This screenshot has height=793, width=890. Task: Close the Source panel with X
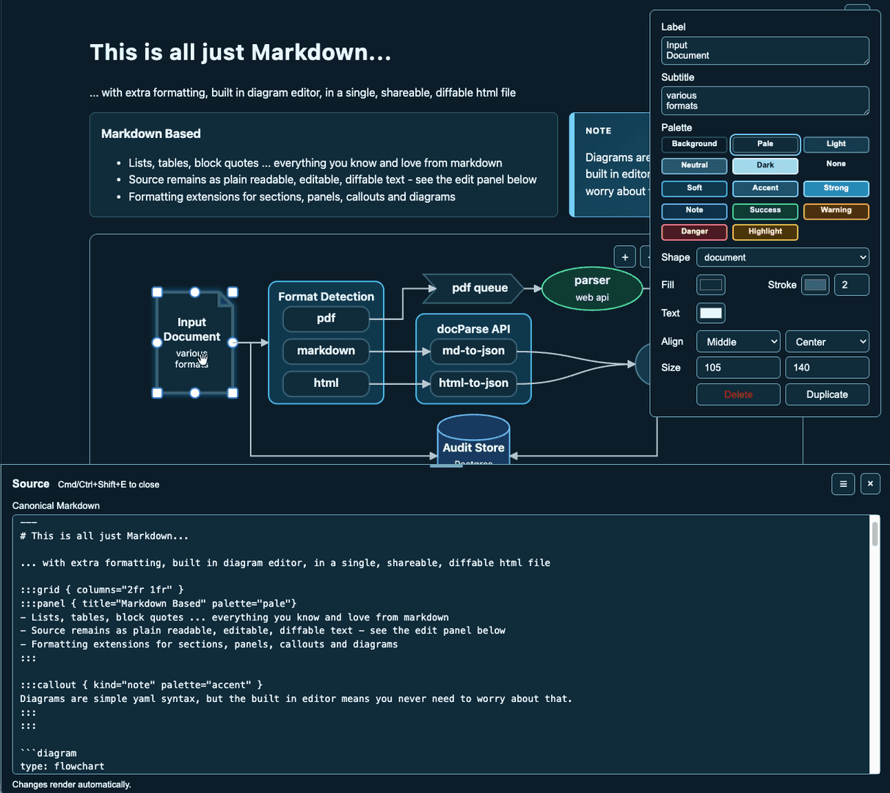[870, 484]
